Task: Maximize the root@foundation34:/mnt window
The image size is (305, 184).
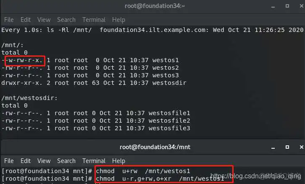Action: point(287,147)
